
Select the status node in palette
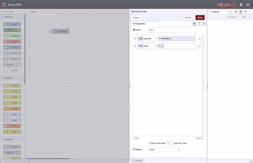click(12, 48)
